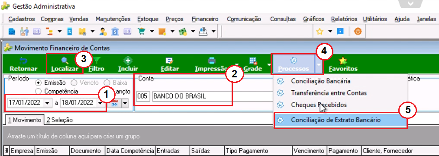Switch to the 2 Seleção tab
Image resolution: width=439 pixels, height=156 pixels.
tap(60, 120)
